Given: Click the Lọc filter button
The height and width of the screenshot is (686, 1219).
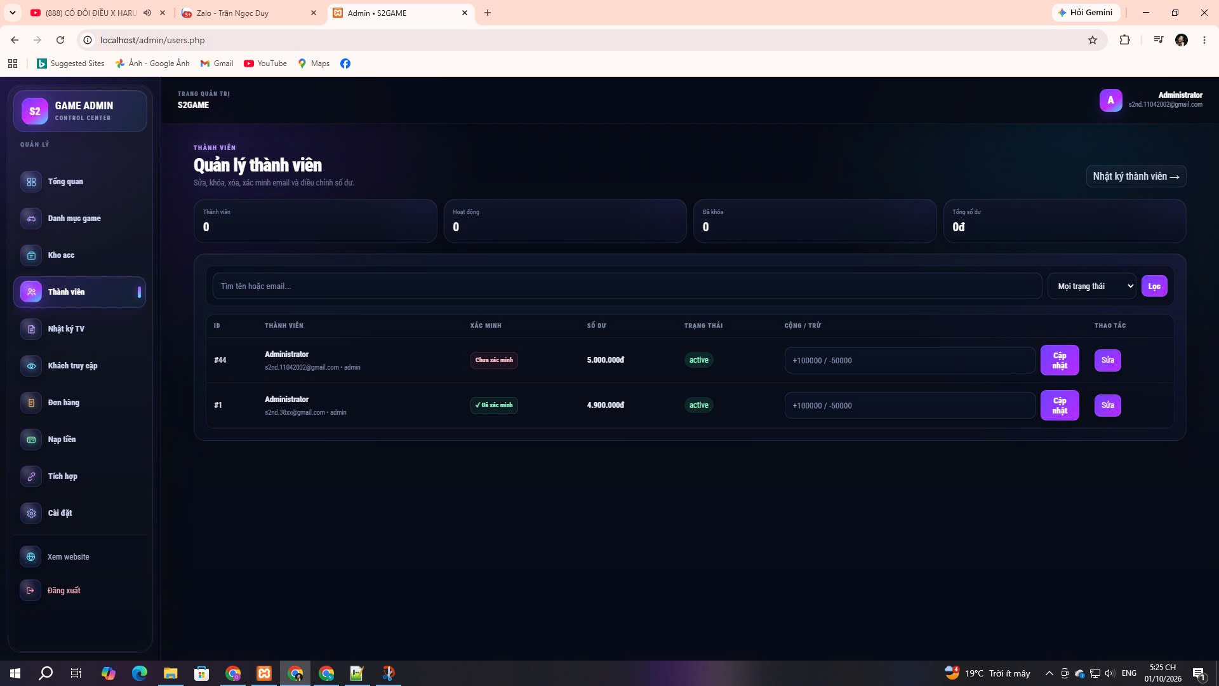Looking at the screenshot, I should 1154,286.
